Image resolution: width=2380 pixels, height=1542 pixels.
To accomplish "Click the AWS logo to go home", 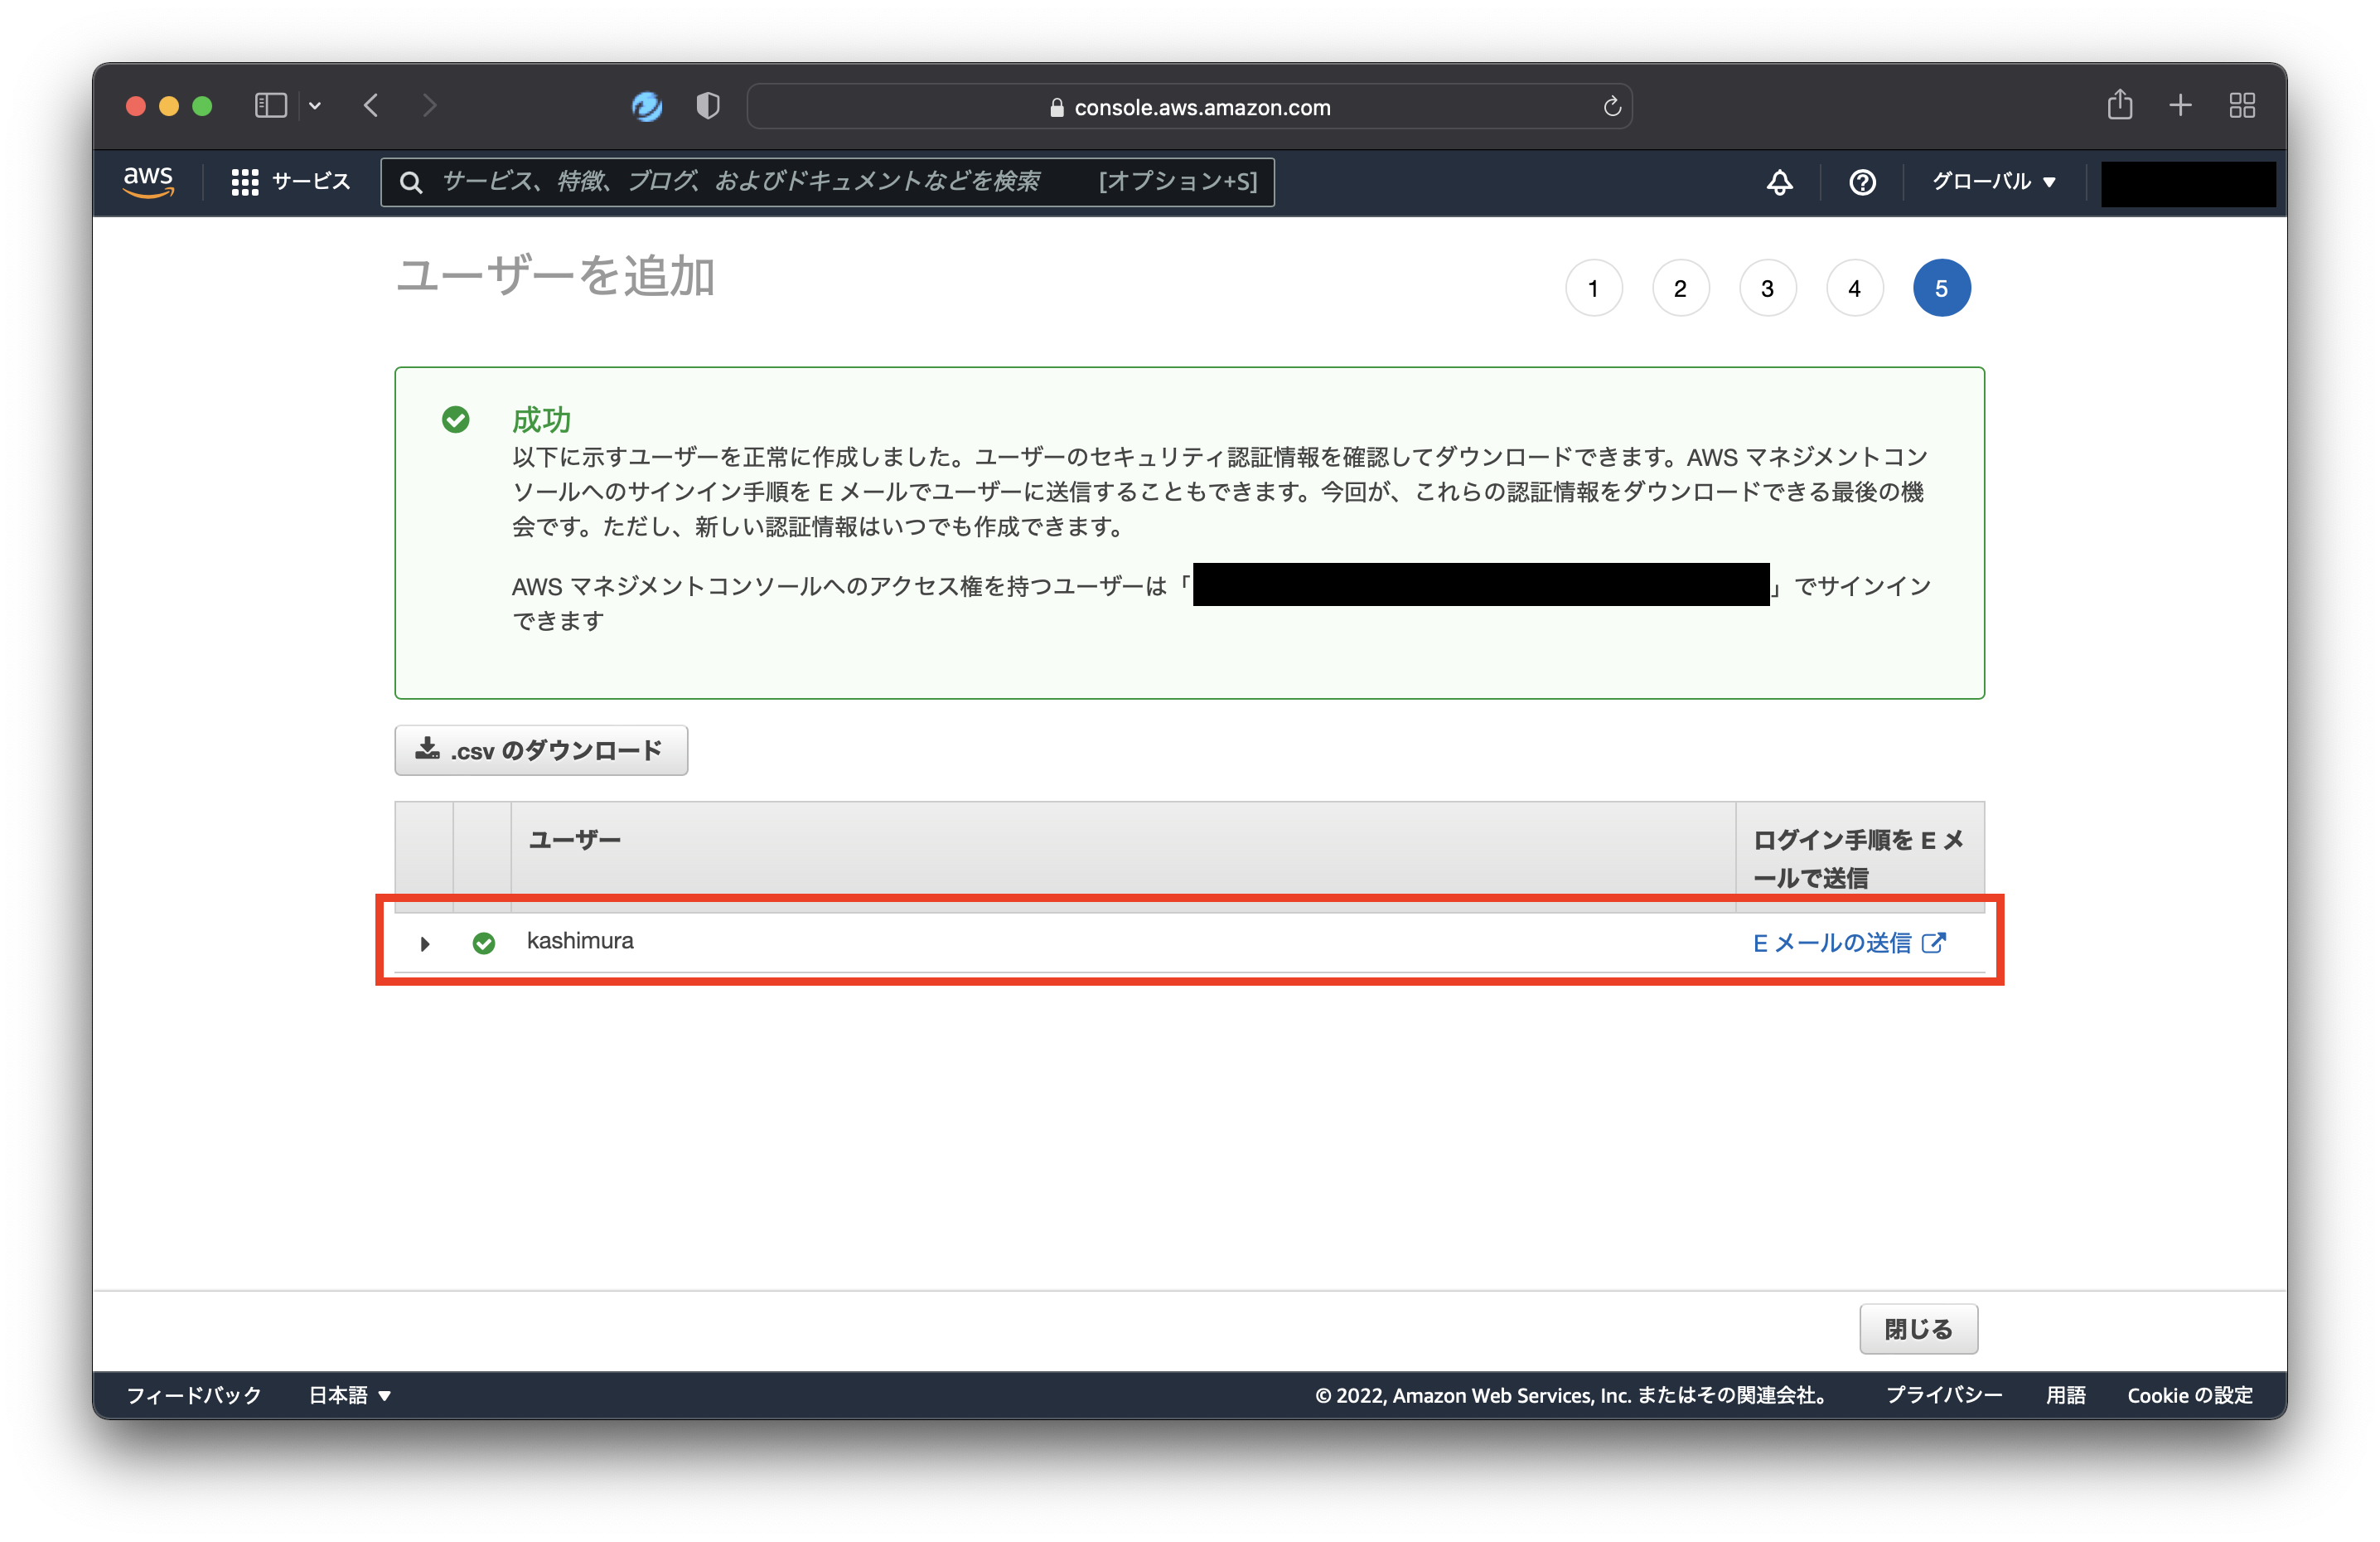I will point(147,181).
